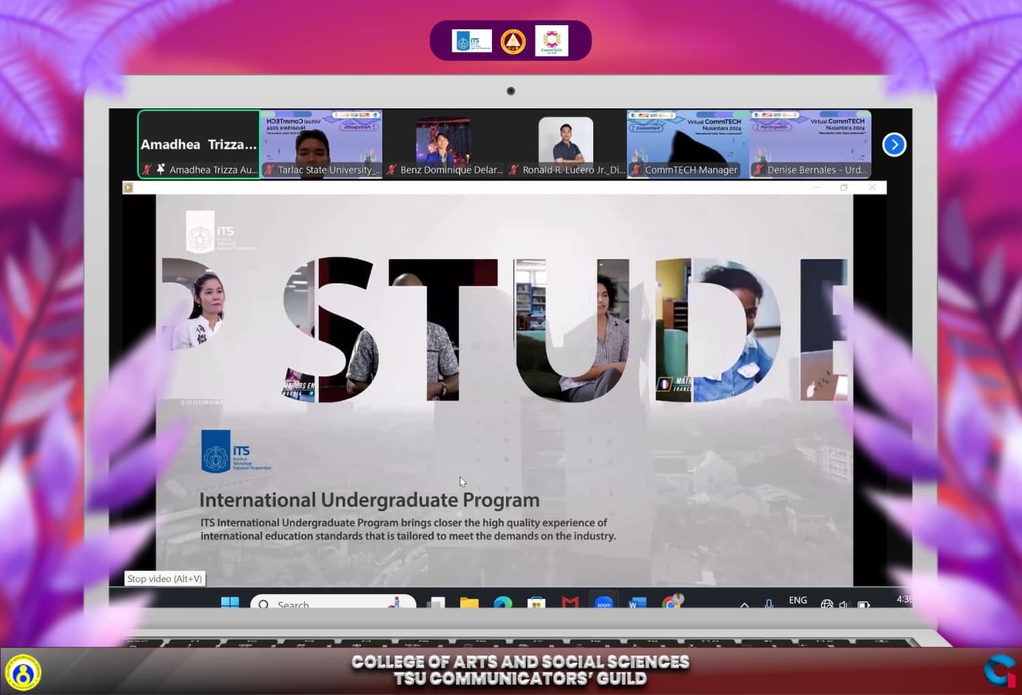Open File Explorer from the taskbar
This screenshot has width=1022, height=695.
(x=469, y=603)
